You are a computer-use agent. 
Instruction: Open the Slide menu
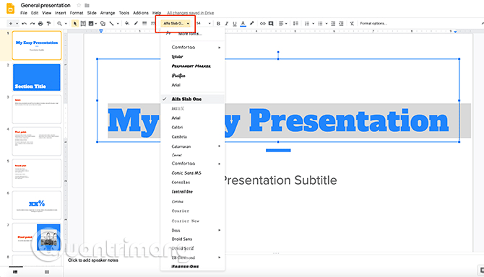[x=92, y=13]
